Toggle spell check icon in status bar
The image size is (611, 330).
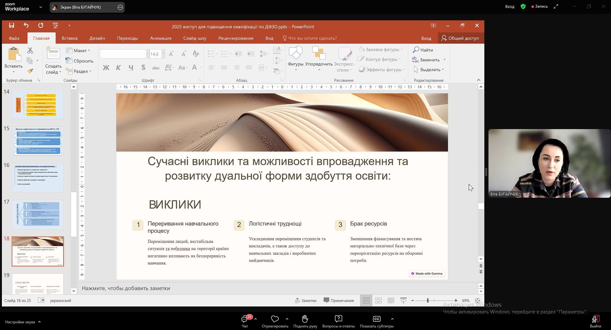point(41,300)
